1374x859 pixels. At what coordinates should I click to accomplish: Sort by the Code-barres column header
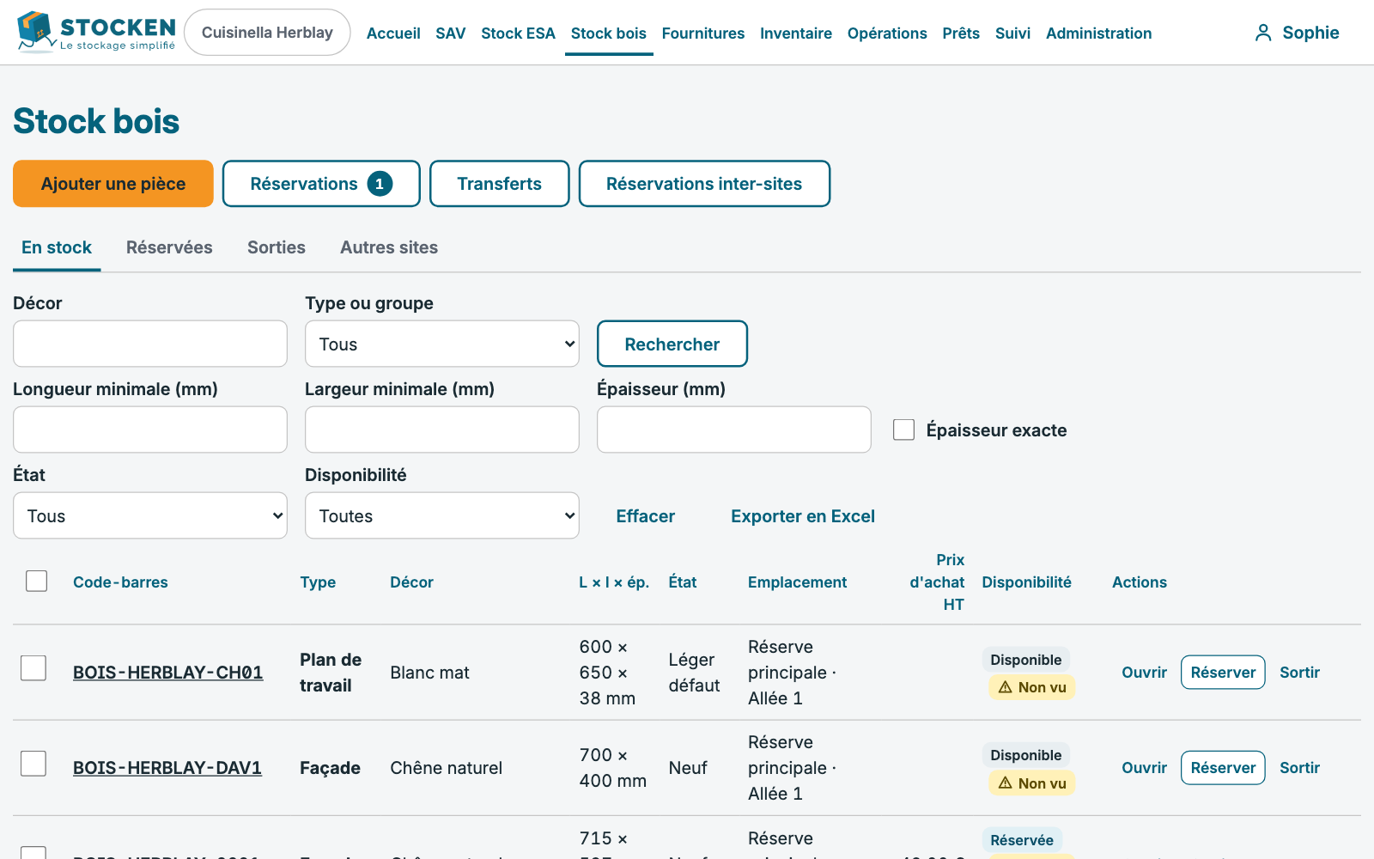(x=120, y=582)
